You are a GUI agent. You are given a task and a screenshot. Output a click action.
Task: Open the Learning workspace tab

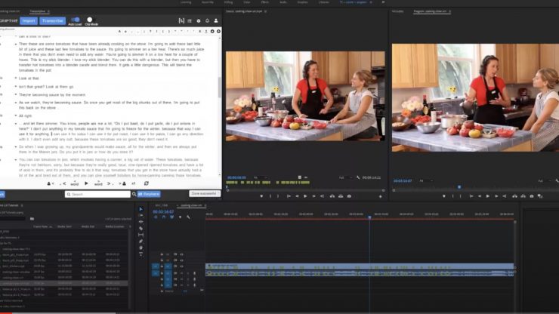click(184, 3)
